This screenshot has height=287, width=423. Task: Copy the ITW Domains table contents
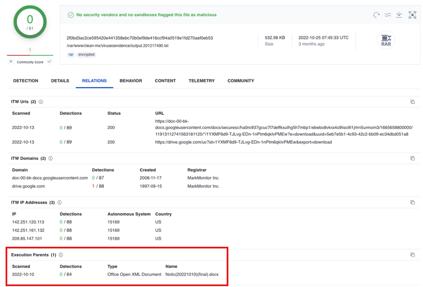point(413,158)
